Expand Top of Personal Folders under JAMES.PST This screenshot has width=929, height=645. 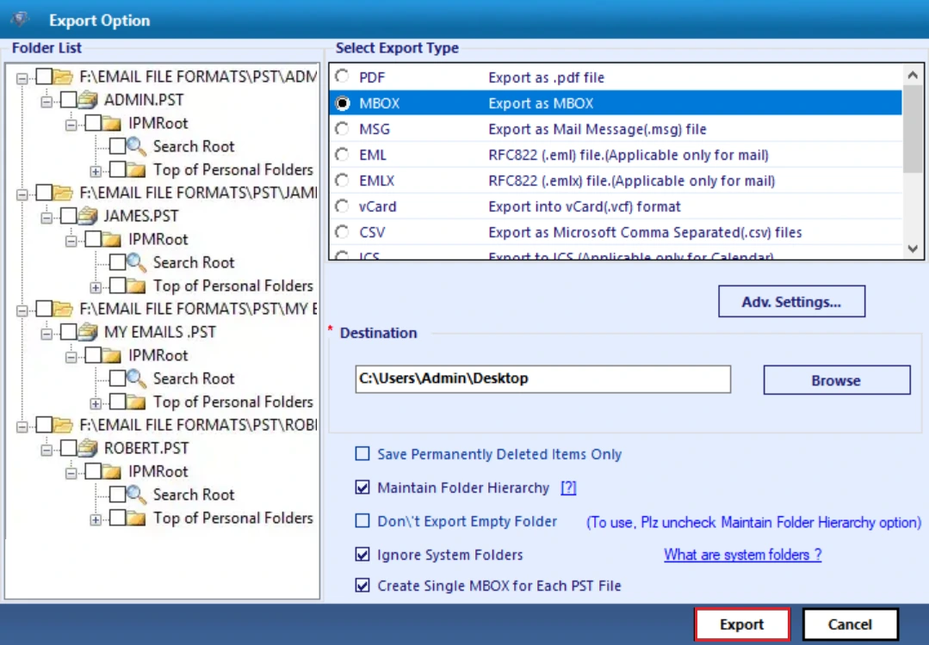point(96,287)
